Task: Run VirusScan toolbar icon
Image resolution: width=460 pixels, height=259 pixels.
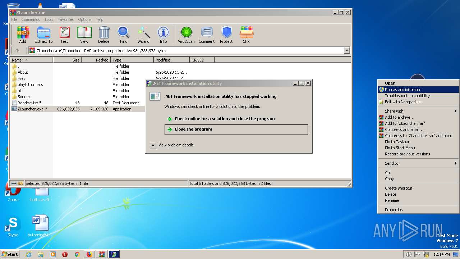Action: pyautogui.click(x=186, y=35)
